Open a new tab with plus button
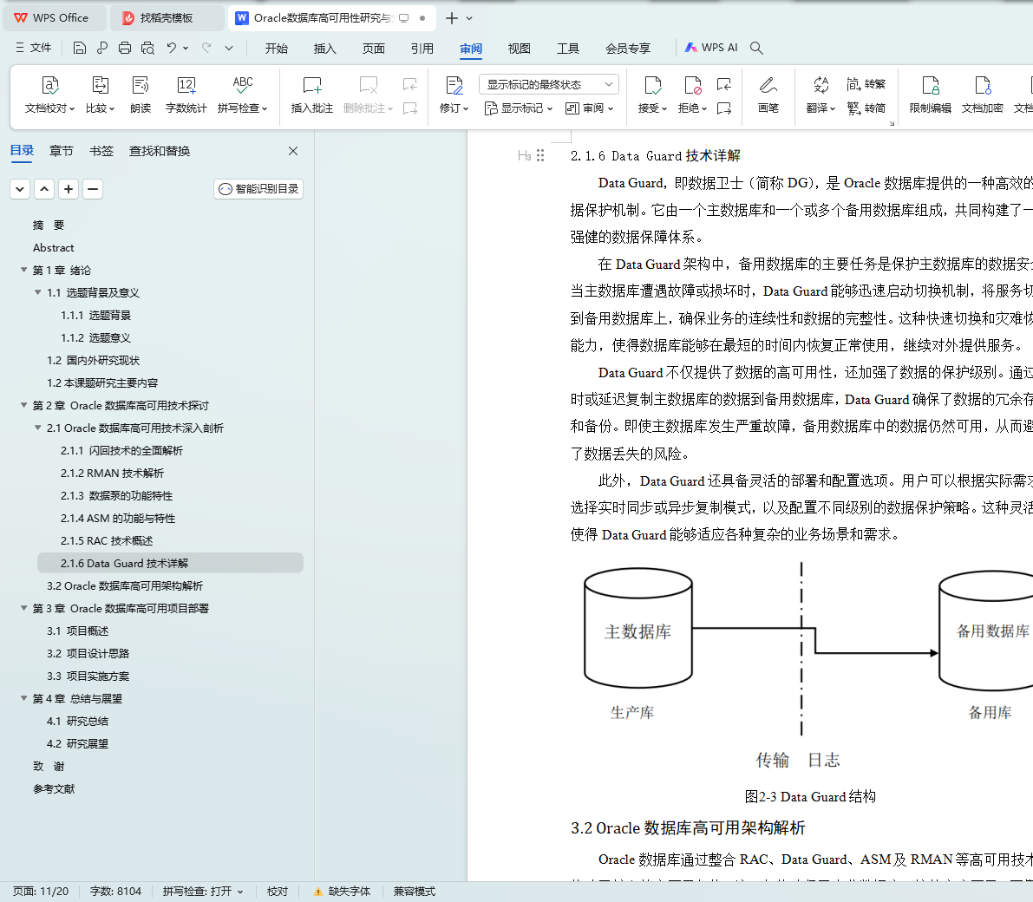Image resolution: width=1033 pixels, height=902 pixels. [x=452, y=18]
